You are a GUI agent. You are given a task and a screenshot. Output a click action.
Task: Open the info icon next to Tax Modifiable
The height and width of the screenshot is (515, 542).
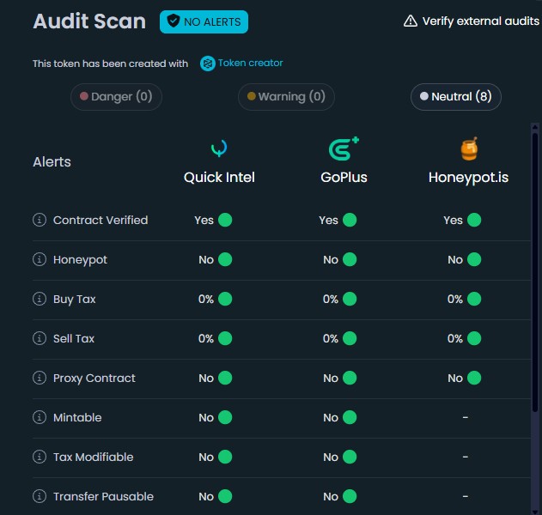pyautogui.click(x=40, y=457)
